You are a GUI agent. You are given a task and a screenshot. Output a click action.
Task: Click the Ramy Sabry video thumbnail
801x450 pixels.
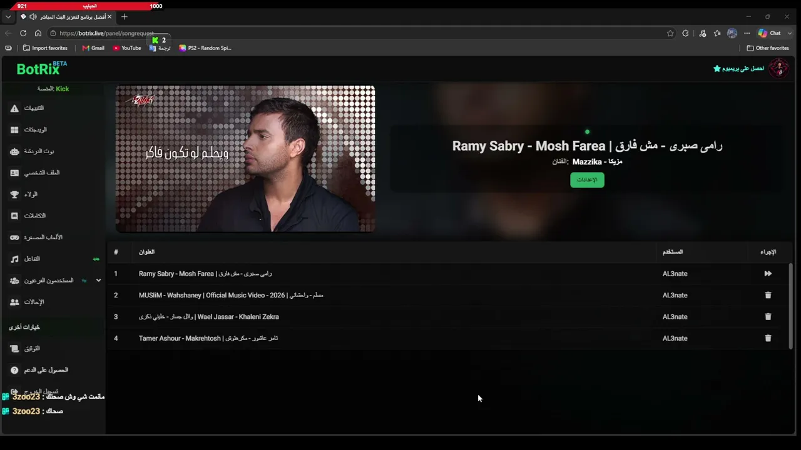point(245,159)
